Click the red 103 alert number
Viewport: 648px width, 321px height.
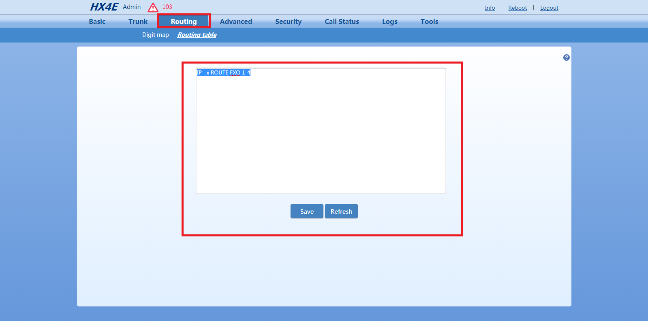click(x=167, y=7)
